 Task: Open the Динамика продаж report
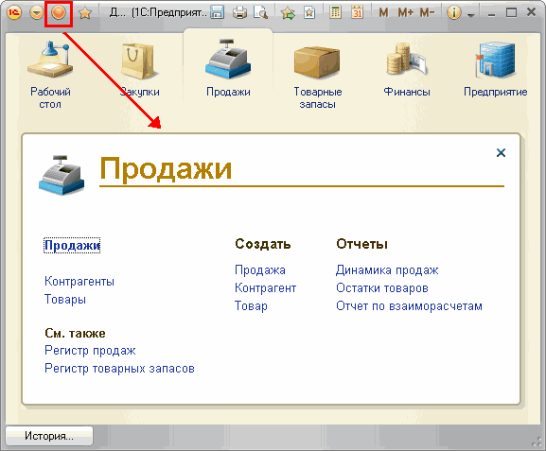pos(387,270)
